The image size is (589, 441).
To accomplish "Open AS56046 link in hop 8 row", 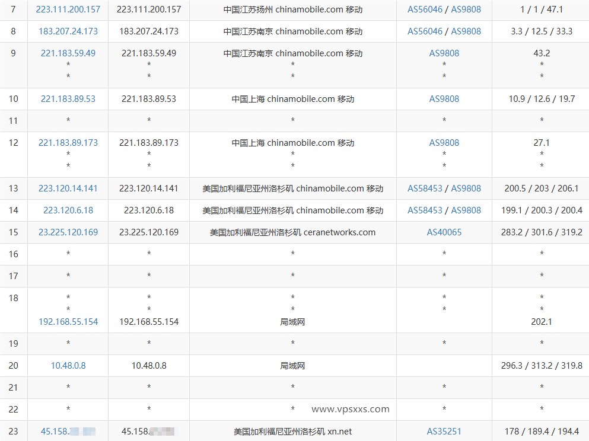I will coord(425,31).
